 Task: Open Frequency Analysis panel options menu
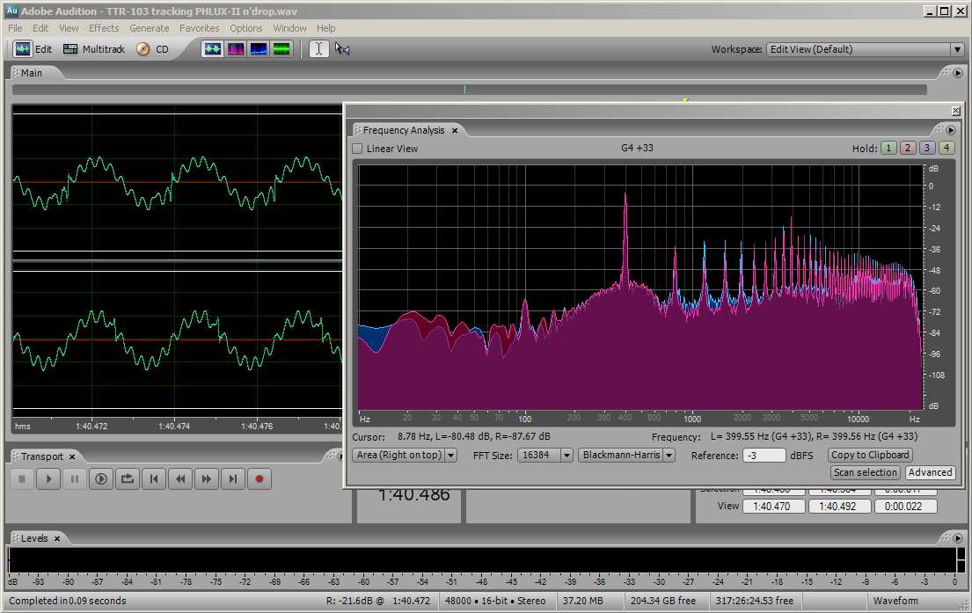pos(950,130)
